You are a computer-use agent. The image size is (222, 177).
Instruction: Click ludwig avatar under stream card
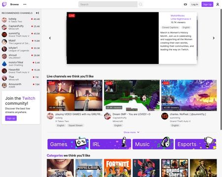tap(50, 116)
